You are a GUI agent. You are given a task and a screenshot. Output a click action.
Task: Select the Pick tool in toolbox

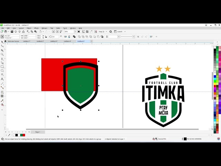coord(2,42)
